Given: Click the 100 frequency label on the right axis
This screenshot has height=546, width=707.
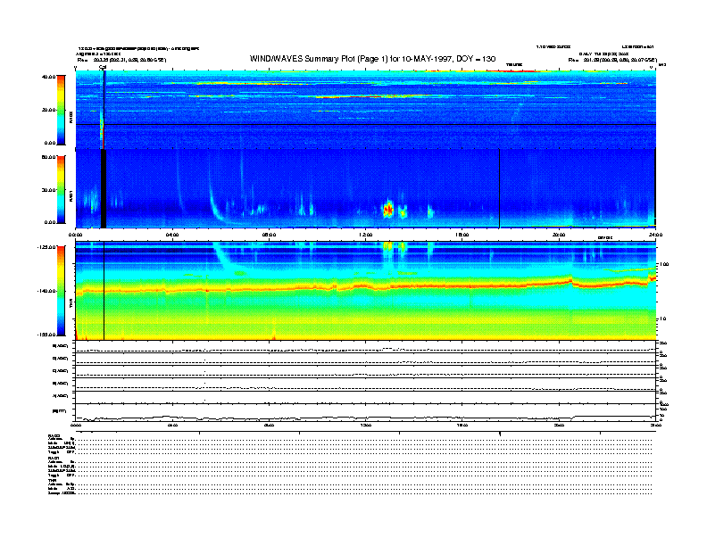Looking at the screenshot, I should pos(664,264).
